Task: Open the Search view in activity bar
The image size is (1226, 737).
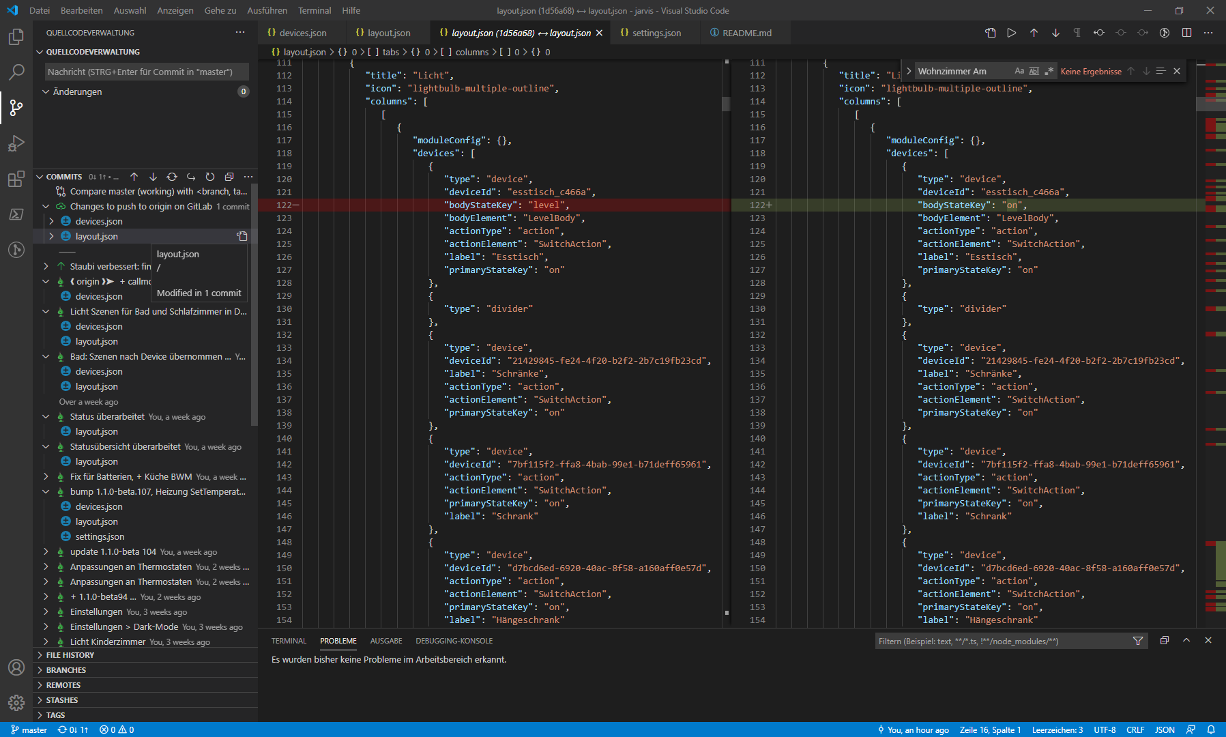Action: 16,72
